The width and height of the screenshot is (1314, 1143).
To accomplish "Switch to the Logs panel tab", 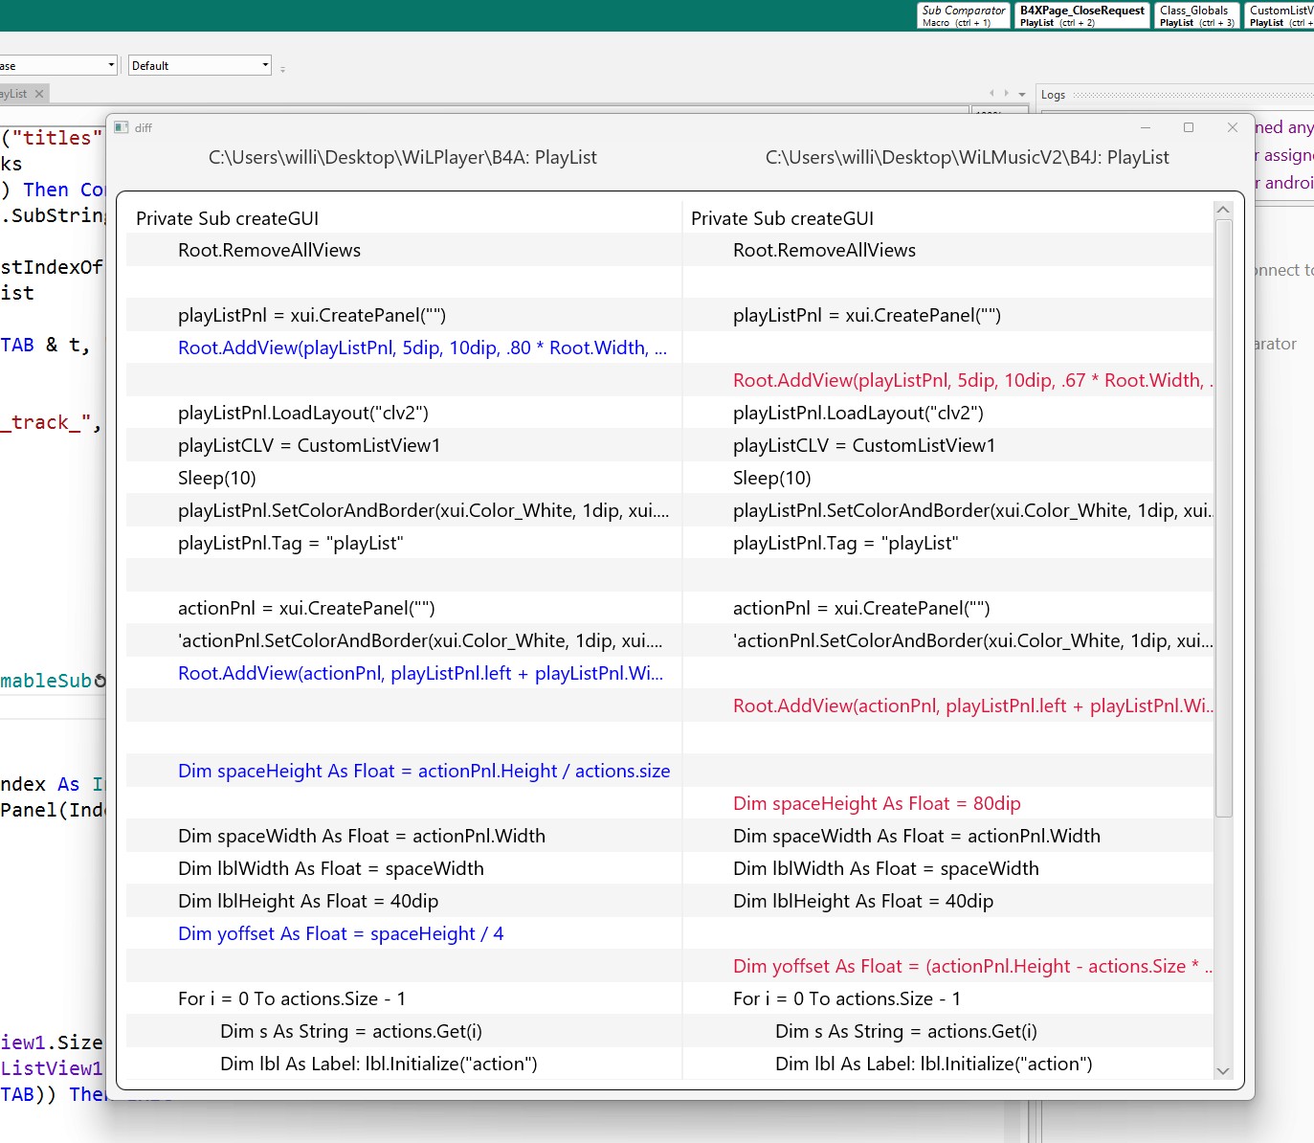I will [x=1053, y=95].
